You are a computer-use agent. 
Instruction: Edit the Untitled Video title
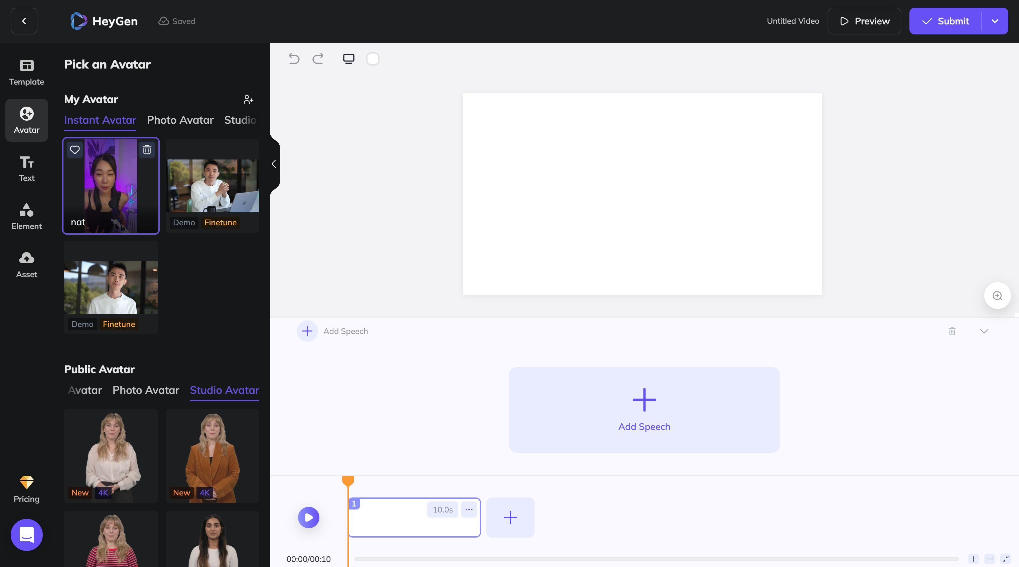[x=793, y=21]
